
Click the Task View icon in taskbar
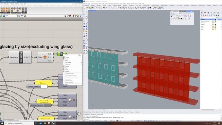[x=36, y=123]
